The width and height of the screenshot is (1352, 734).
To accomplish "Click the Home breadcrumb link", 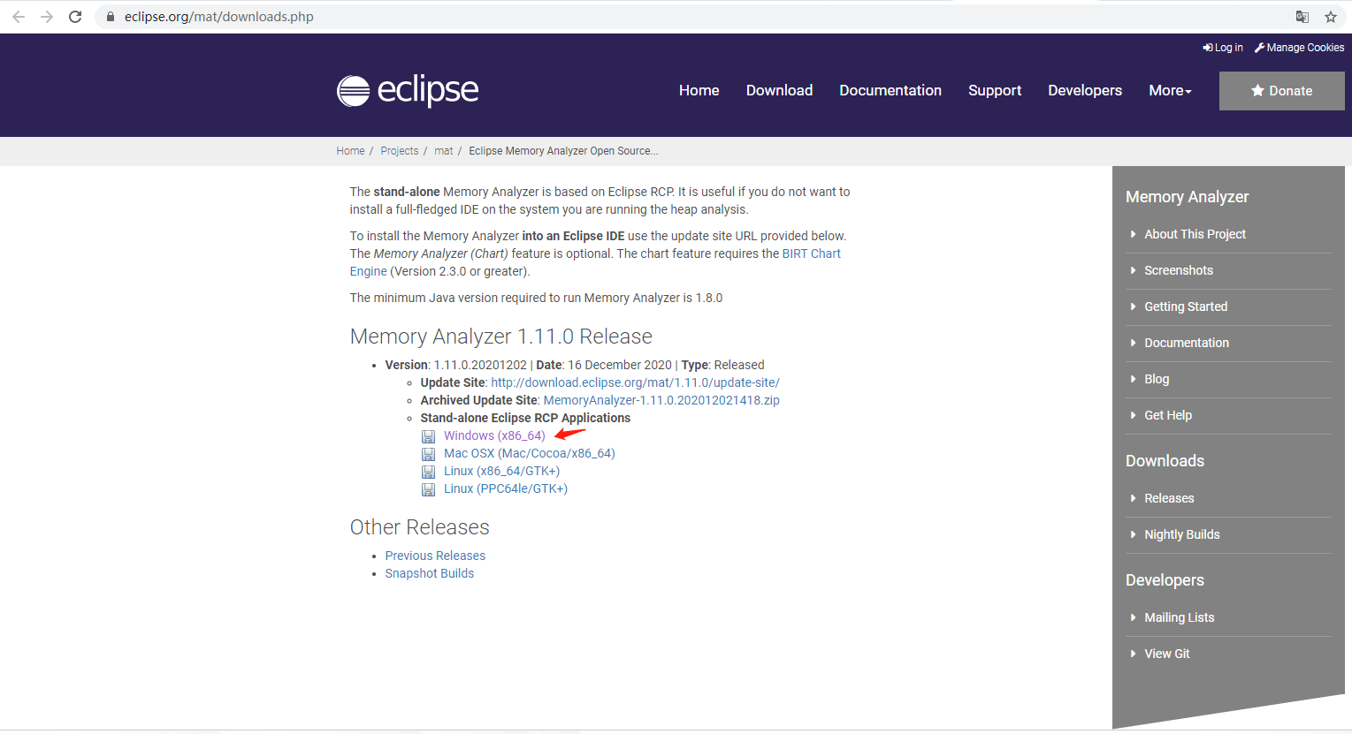I will (x=350, y=151).
